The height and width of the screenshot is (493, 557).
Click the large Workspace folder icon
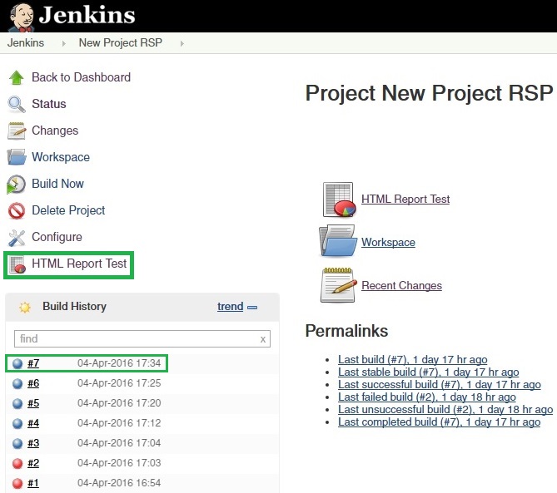338,241
